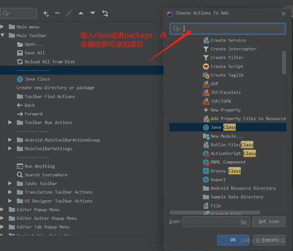This screenshot has height=251, width=293.
Task: Click the Set icon button
Action: pyautogui.click(x=269, y=221)
